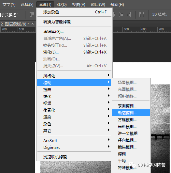
Task: Expand the 杂色 submenu
Action: click(x=74, y=124)
